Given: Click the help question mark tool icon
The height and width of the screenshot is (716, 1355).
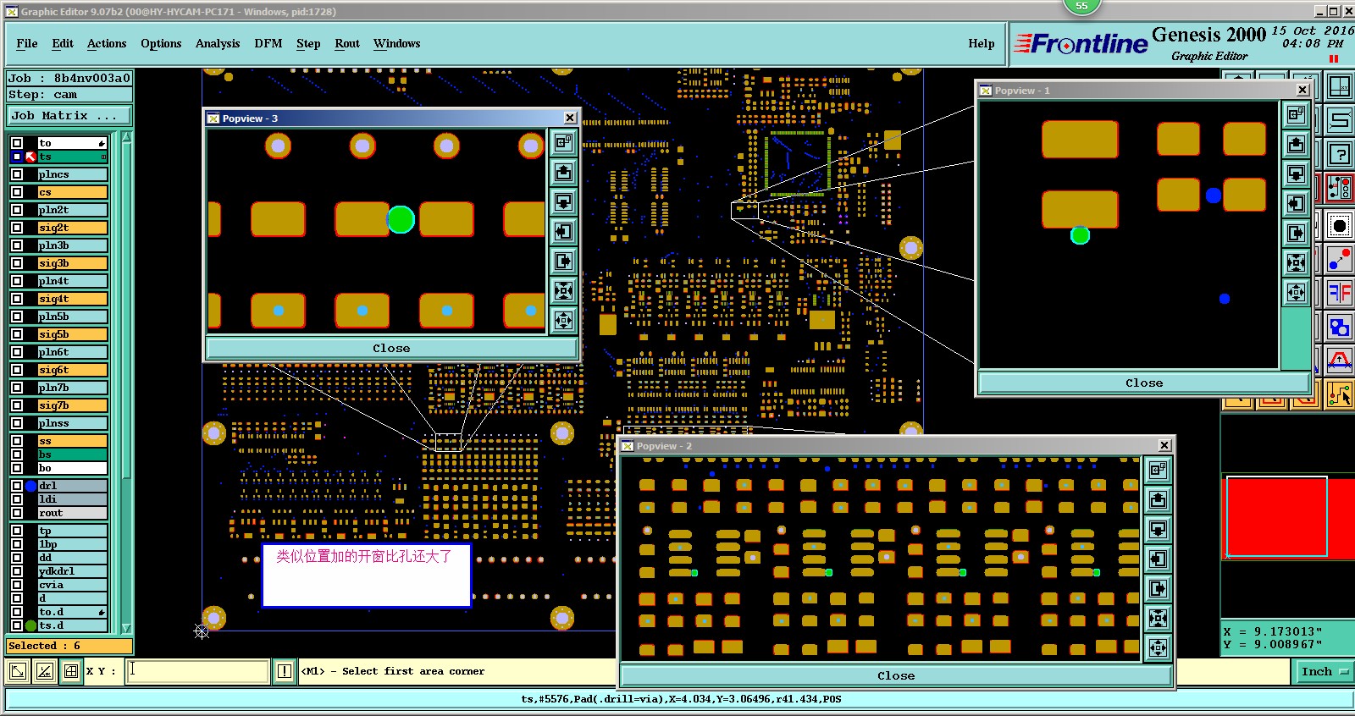Looking at the screenshot, I should point(1339,154).
